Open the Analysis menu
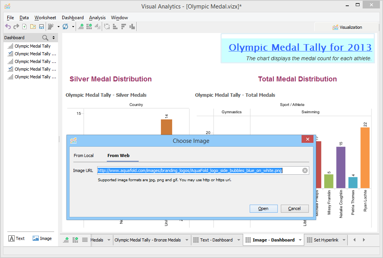 click(97, 18)
